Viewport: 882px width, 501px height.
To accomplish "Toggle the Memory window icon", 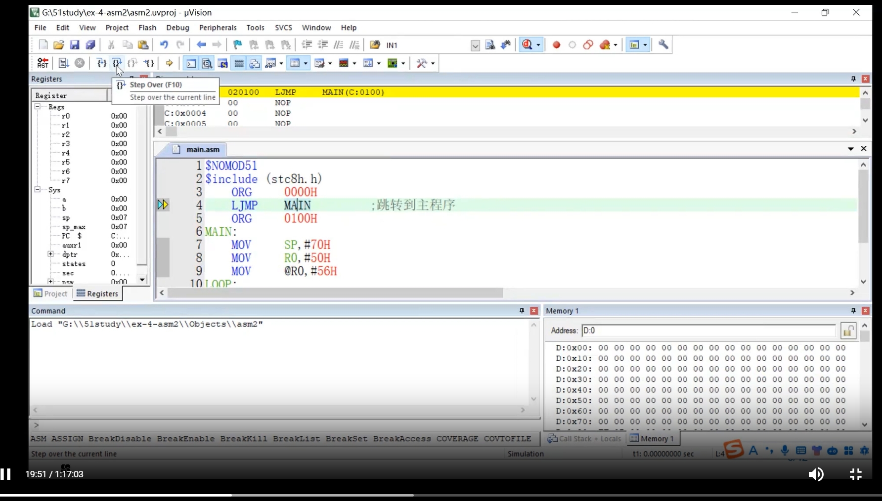I will coord(295,63).
